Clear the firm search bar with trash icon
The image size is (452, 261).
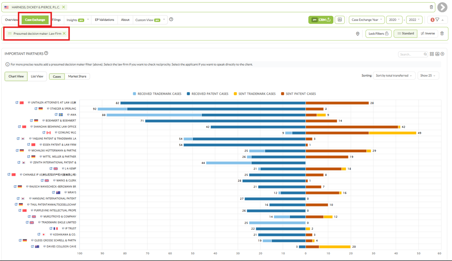click(x=431, y=7)
